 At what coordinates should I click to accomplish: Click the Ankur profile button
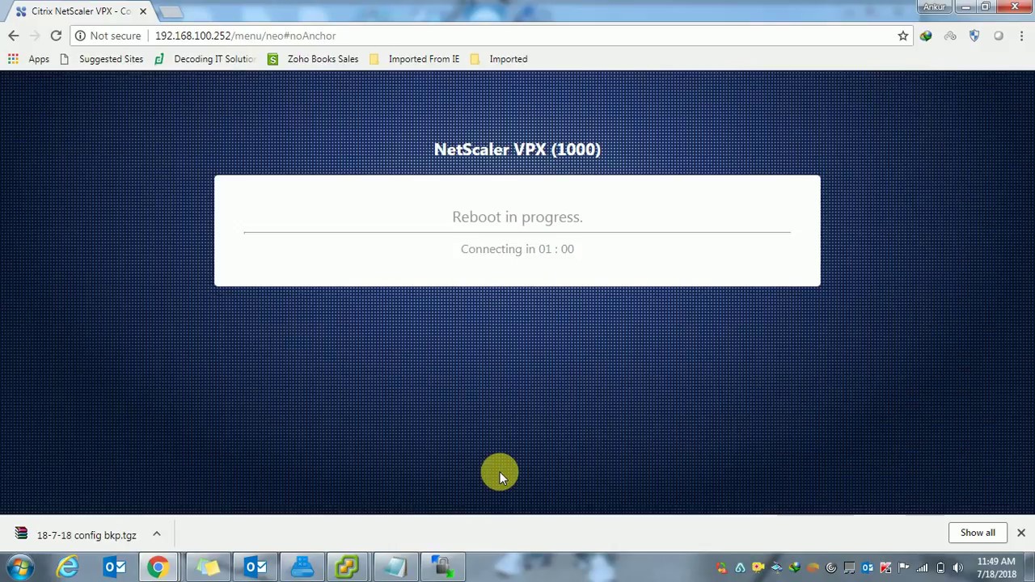coord(934,7)
